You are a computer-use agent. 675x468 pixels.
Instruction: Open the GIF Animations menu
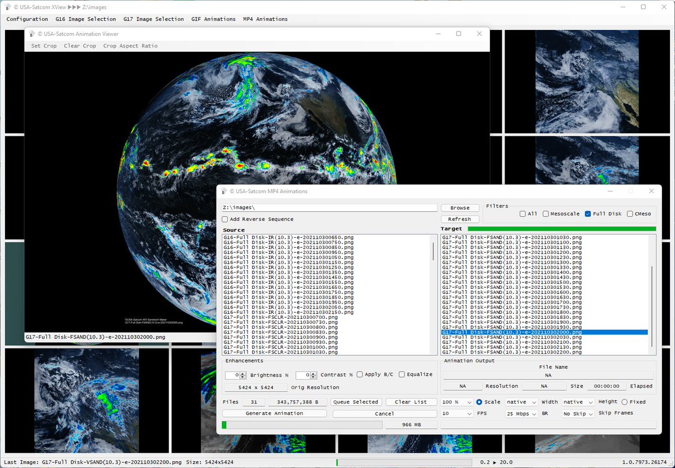coord(213,19)
